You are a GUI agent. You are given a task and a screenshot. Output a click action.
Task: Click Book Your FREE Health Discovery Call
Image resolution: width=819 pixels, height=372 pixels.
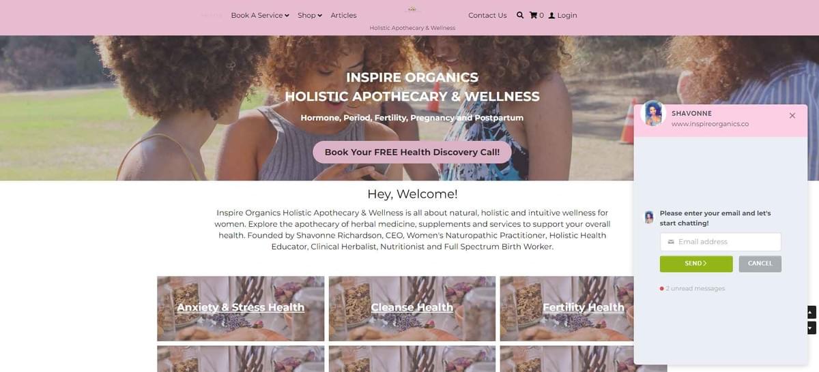click(x=412, y=152)
